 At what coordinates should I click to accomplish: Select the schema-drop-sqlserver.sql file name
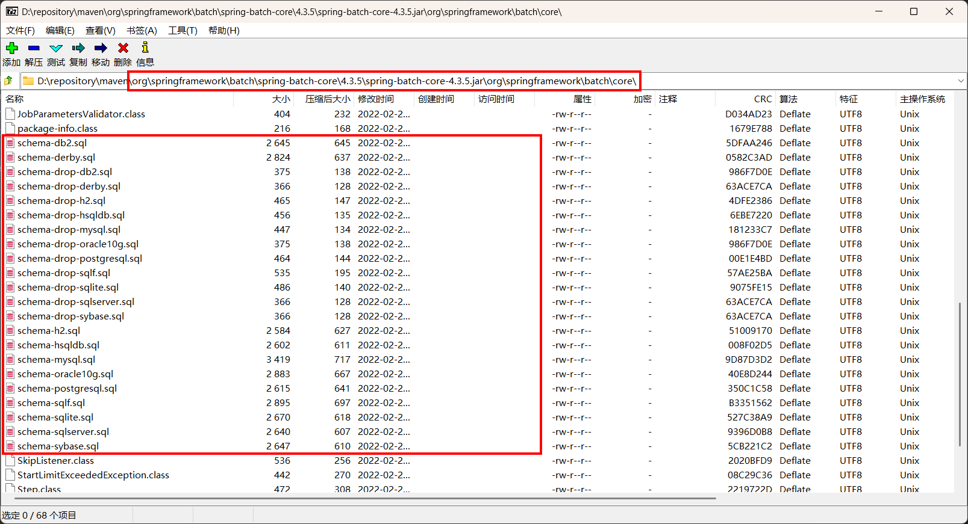tap(76, 302)
